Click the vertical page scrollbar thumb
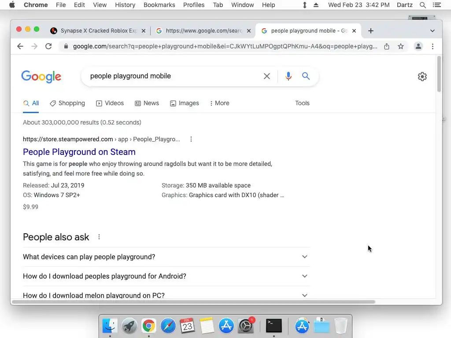Image resolution: width=451 pixels, height=338 pixels. tap(439, 74)
